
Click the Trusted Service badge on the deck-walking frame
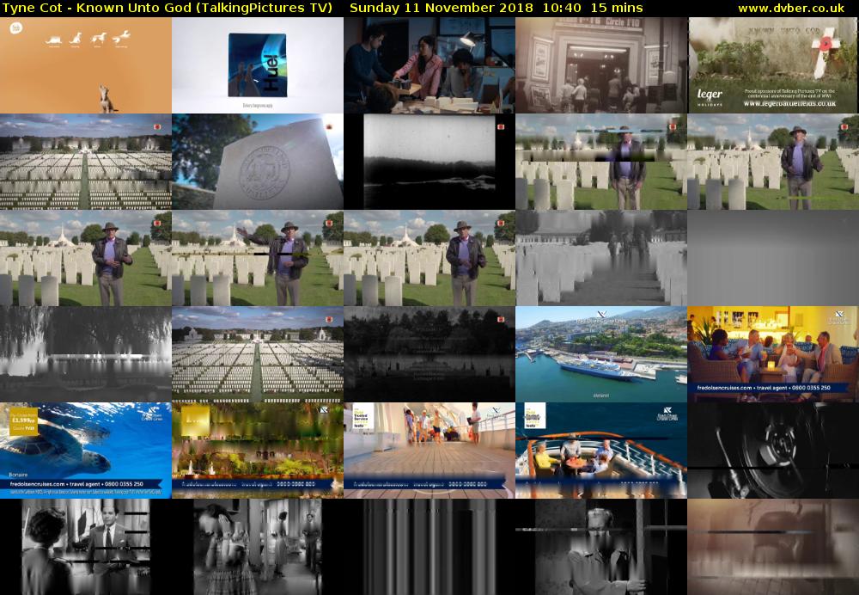coord(363,416)
